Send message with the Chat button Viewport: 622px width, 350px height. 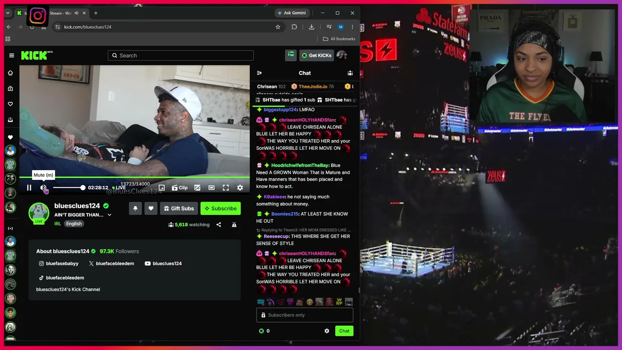click(x=344, y=331)
